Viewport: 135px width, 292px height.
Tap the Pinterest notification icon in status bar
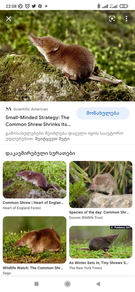(x=40, y=6)
